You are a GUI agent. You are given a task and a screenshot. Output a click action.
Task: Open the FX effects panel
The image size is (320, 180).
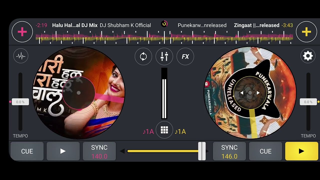tap(185, 56)
